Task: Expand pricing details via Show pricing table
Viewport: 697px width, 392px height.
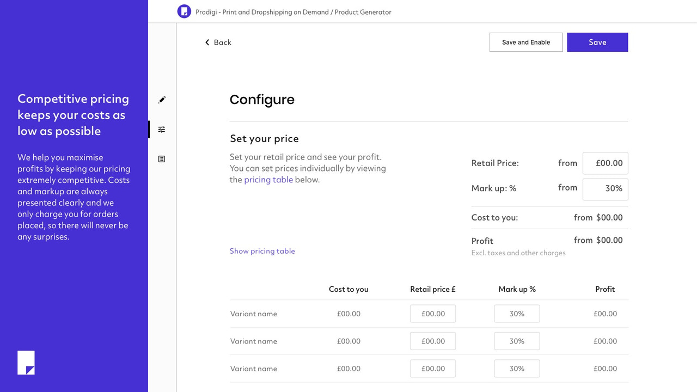Action: pos(262,250)
